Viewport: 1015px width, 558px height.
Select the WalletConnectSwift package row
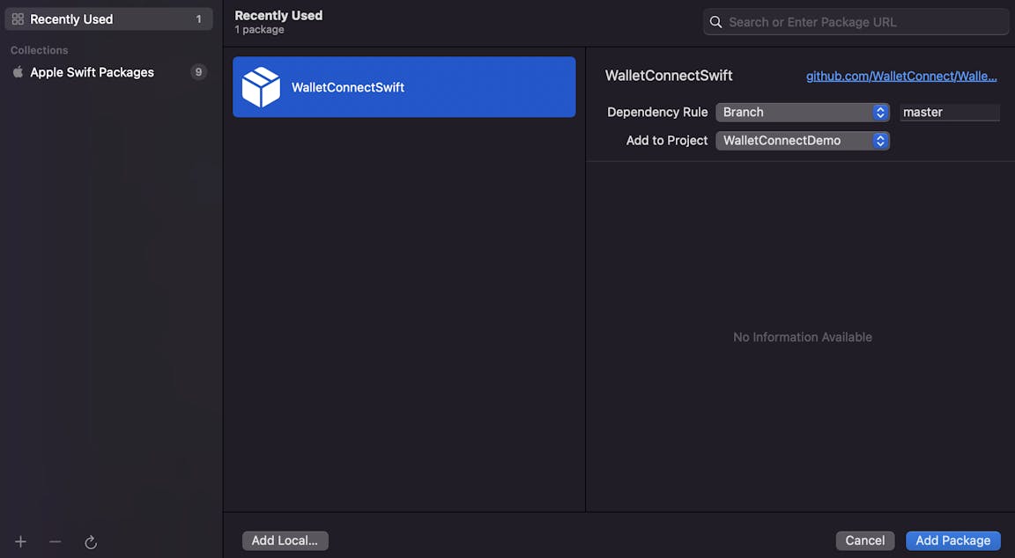(404, 86)
